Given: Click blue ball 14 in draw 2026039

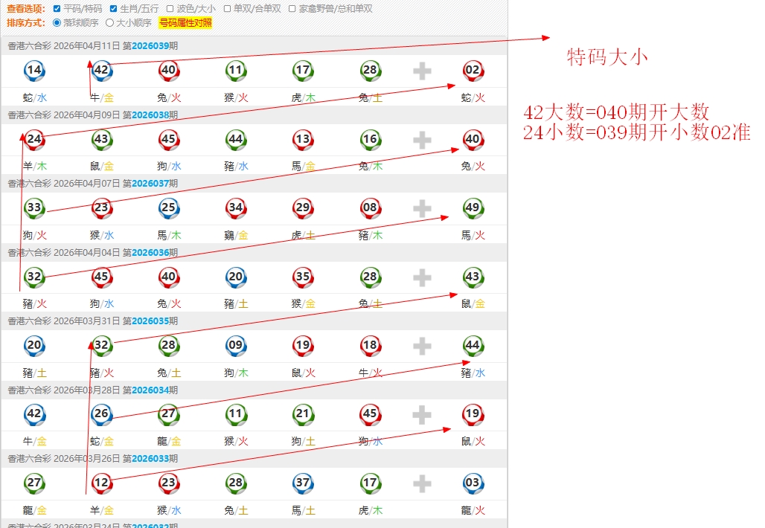Looking at the screenshot, I should (x=34, y=71).
